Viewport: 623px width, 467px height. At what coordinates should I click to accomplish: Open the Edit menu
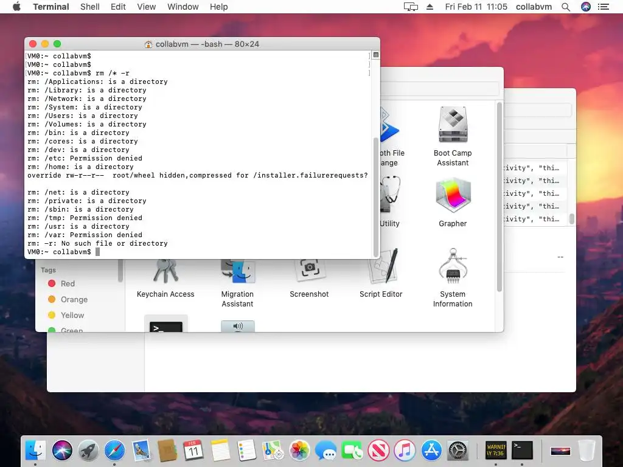pyautogui.click(x=118, y=7)
